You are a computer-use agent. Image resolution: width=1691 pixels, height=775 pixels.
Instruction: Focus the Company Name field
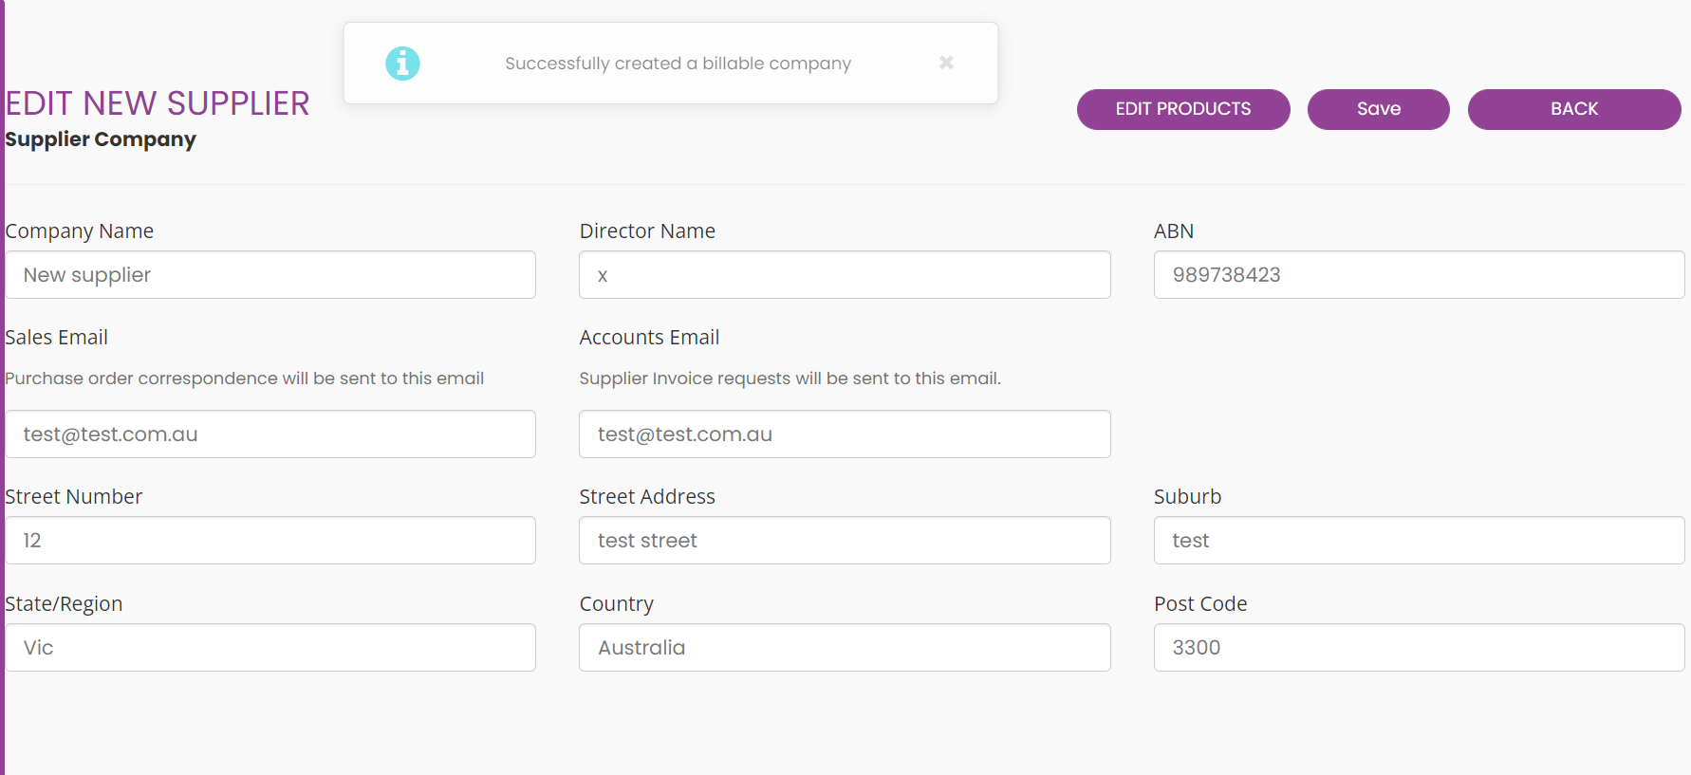tap(270, 275)
